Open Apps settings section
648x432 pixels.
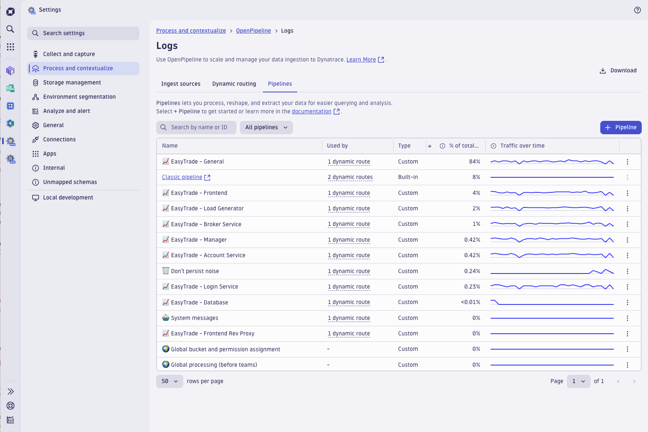[83, 154]
